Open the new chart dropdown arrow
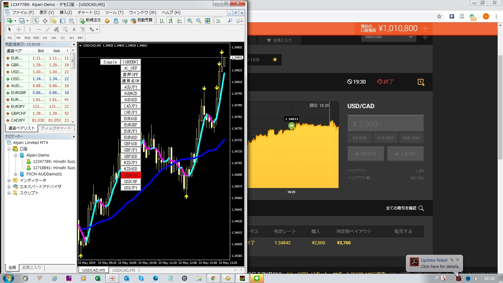The height and width of the screenshot is (283, 503). [15, 21]
